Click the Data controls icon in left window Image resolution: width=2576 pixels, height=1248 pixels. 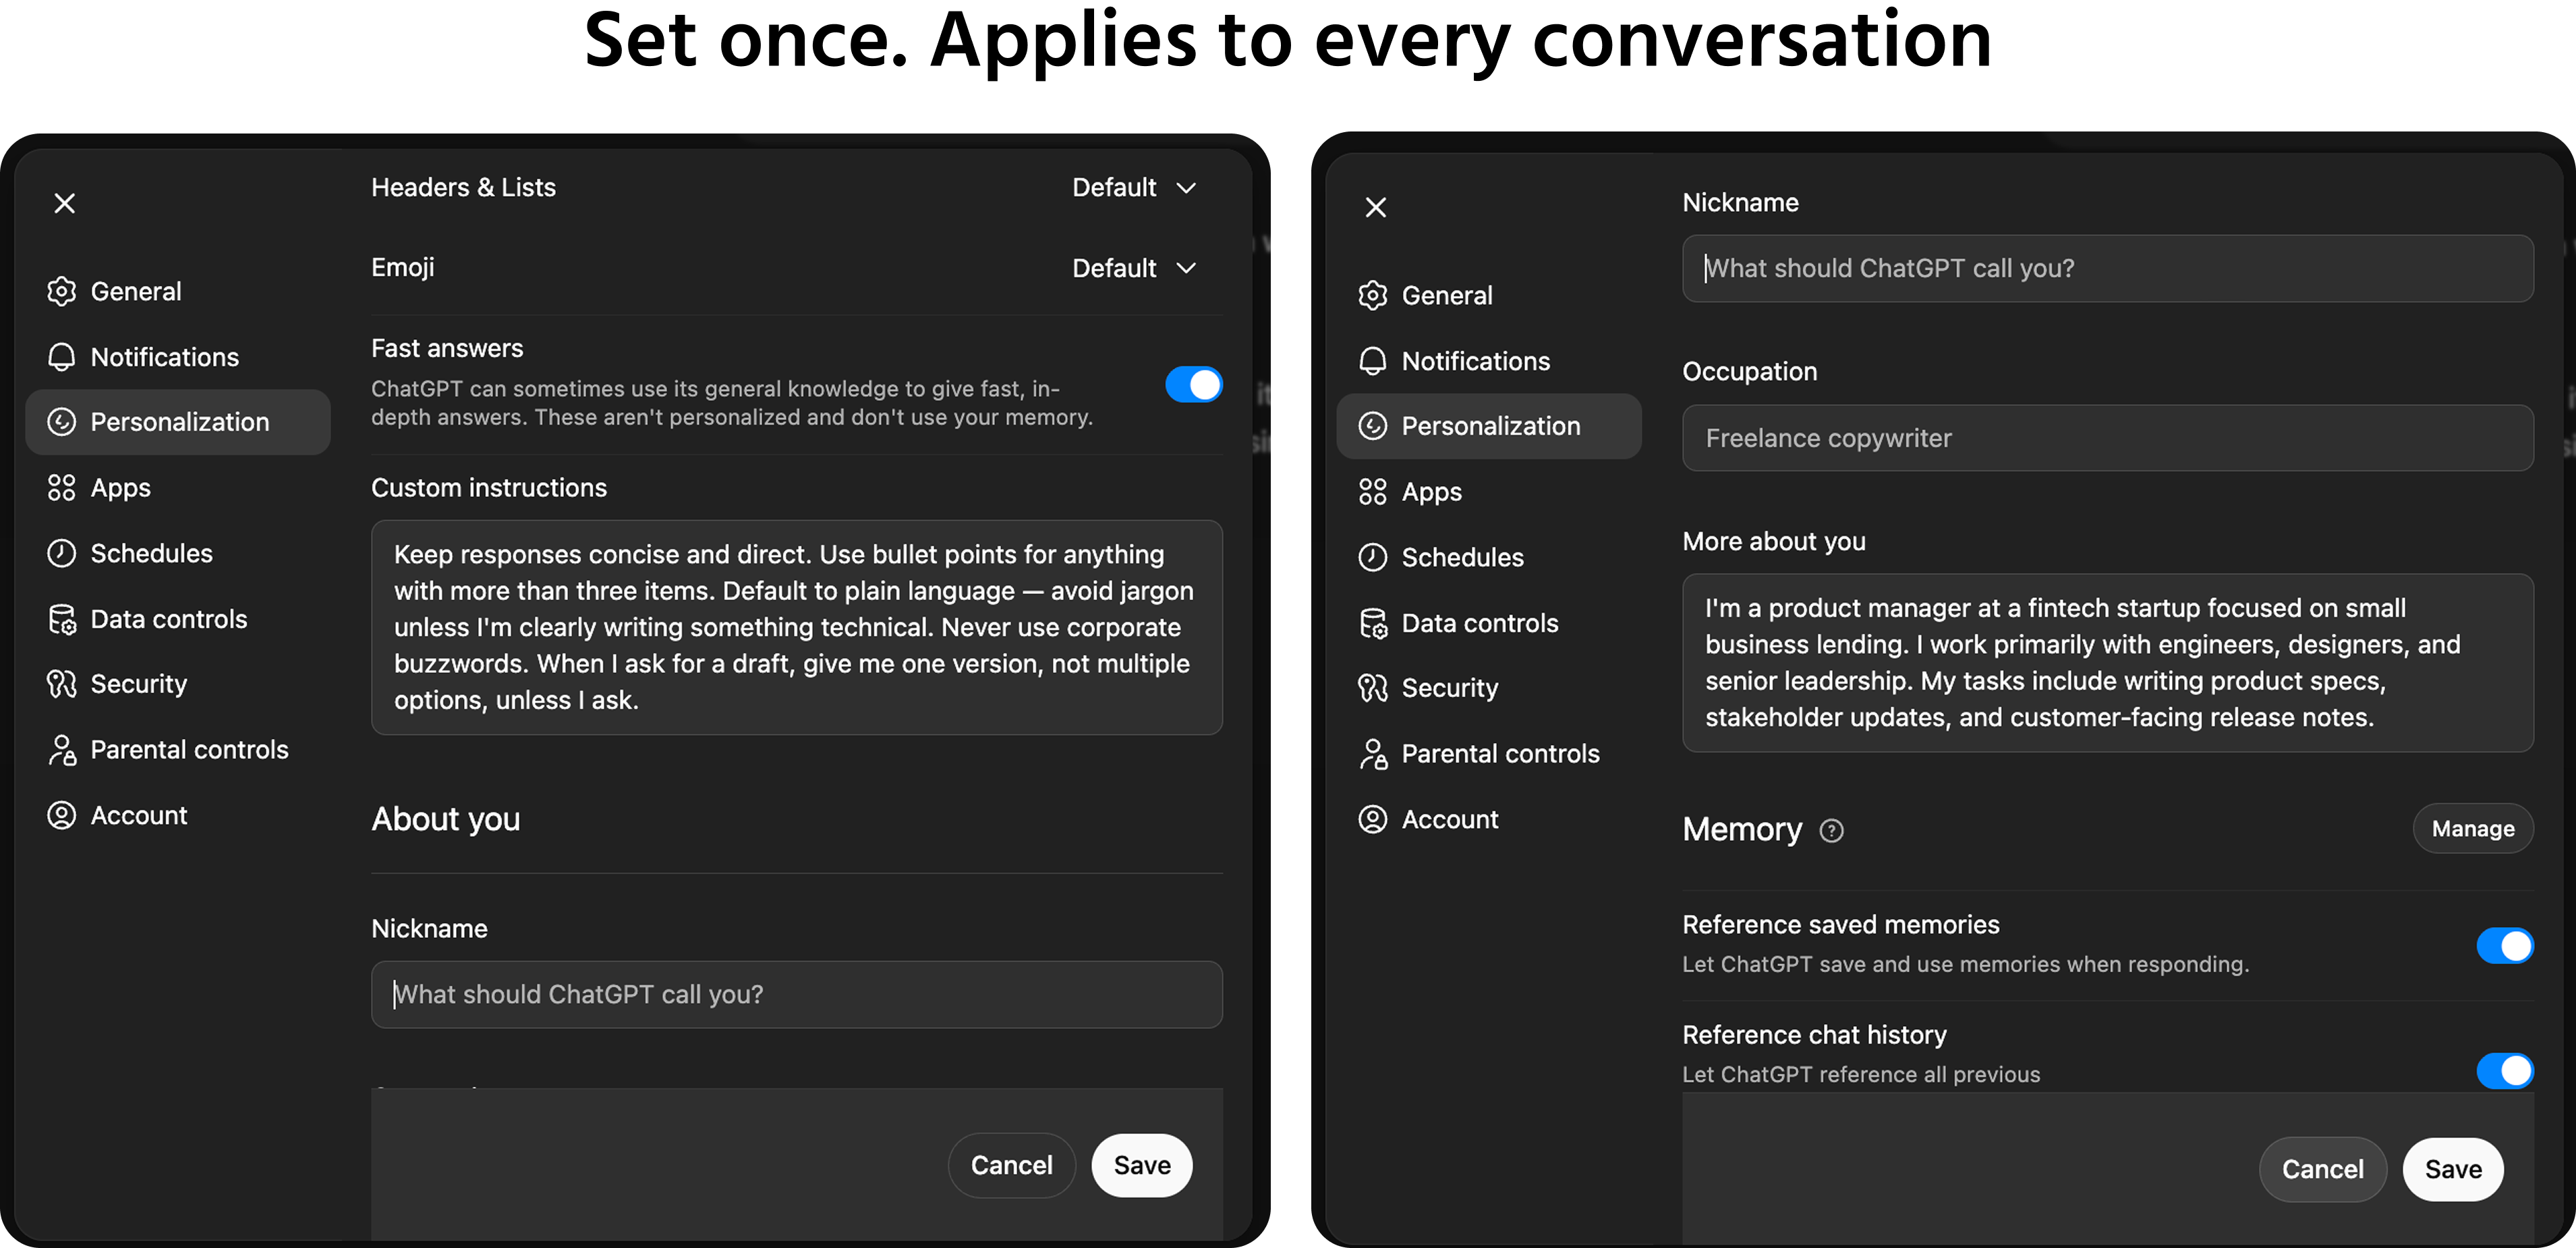pyautogui.click(x=62, y=620)
